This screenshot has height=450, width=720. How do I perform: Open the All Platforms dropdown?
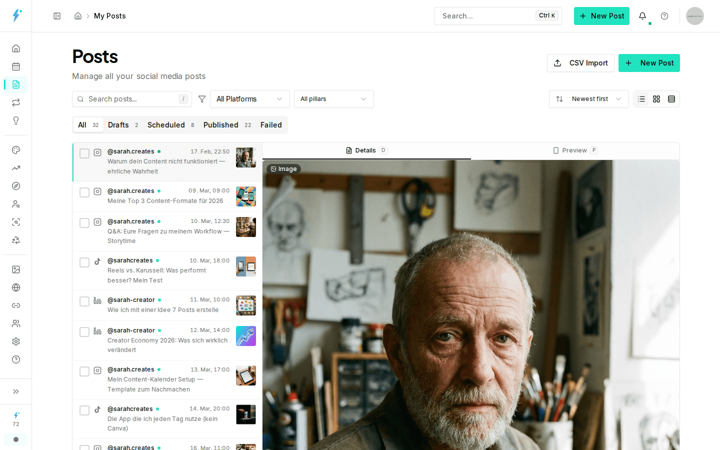[x=249, y=99]
